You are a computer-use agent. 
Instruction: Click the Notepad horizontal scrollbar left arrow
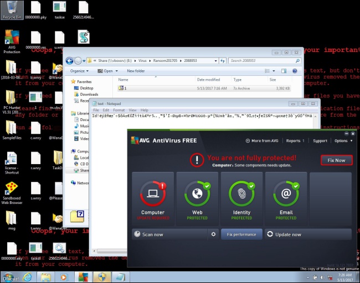(x=94, y=251)
